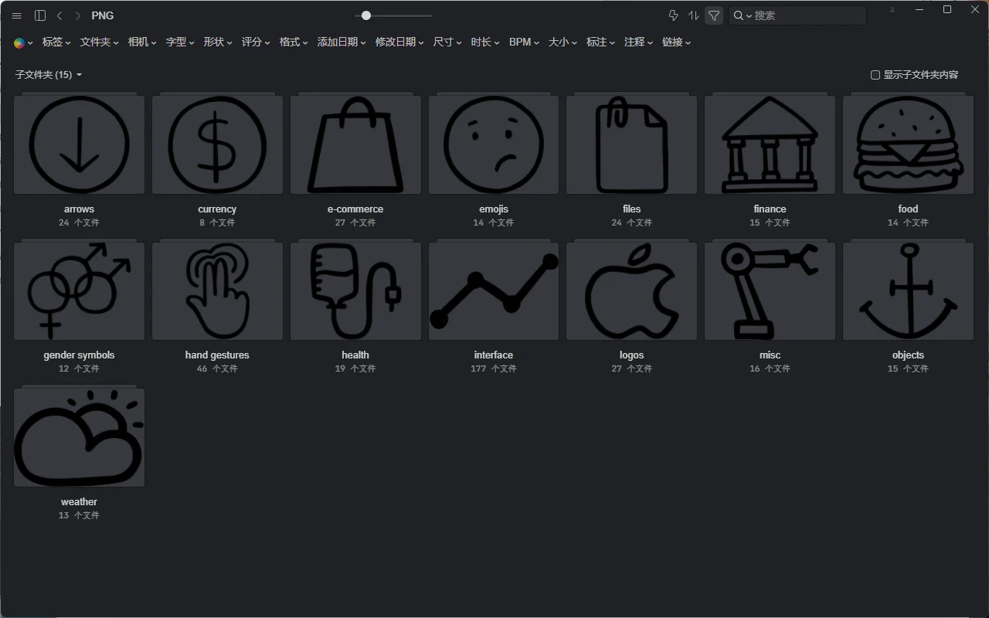The height and width of the screenshot is (618, 989).
Task: Expand the 格式 filter dropdown
Action: (x=294, y=42)
